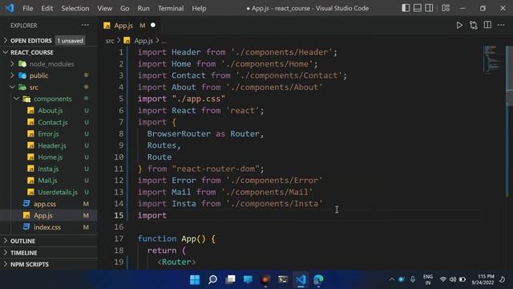This screenshot has width=513, height=289.
Task: Collapse the REACT_COURSE folder section
Action: coord(49,52)
